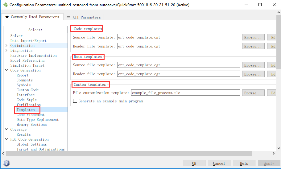Viewport: 281px width, 169px height.
Task: Select Code Generation in the tree
Action: 26,70
